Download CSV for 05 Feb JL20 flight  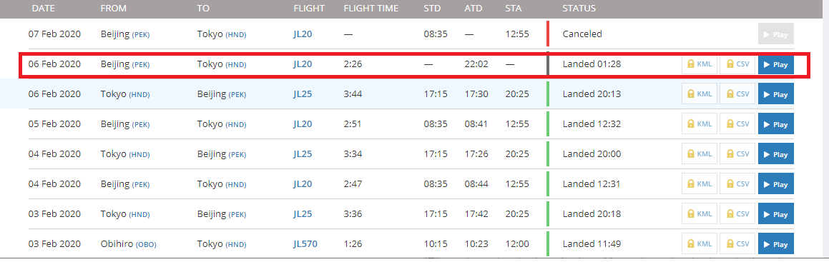[737, 124]
